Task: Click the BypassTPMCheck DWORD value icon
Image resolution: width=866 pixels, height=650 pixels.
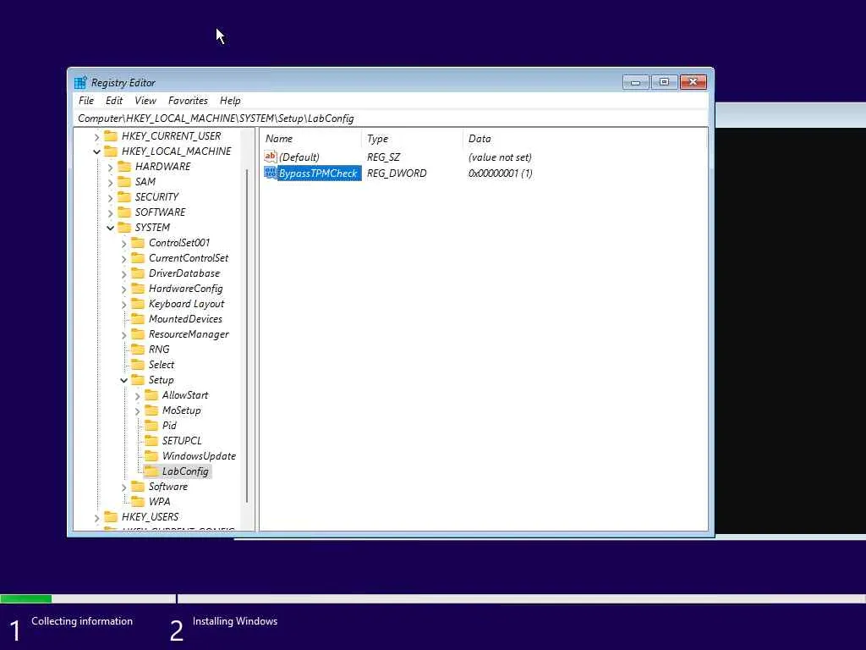Action: [x=271, y=173]
